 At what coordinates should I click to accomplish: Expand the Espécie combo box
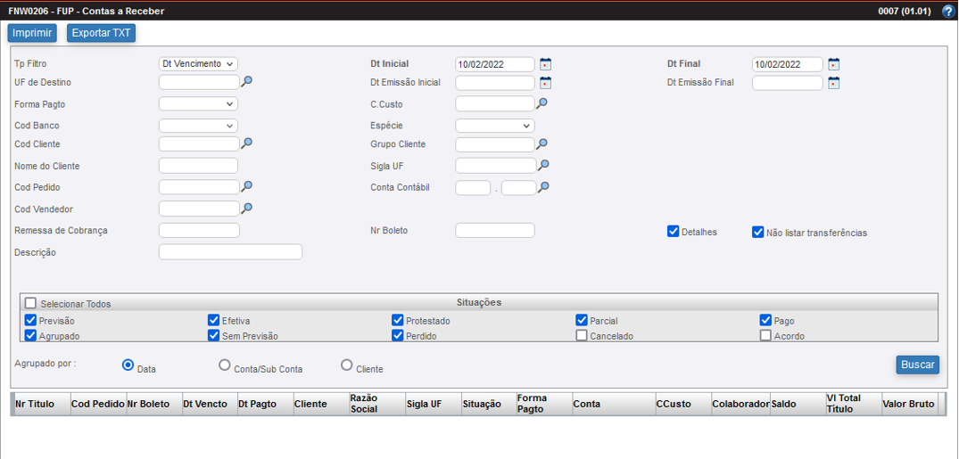[494, 126]
